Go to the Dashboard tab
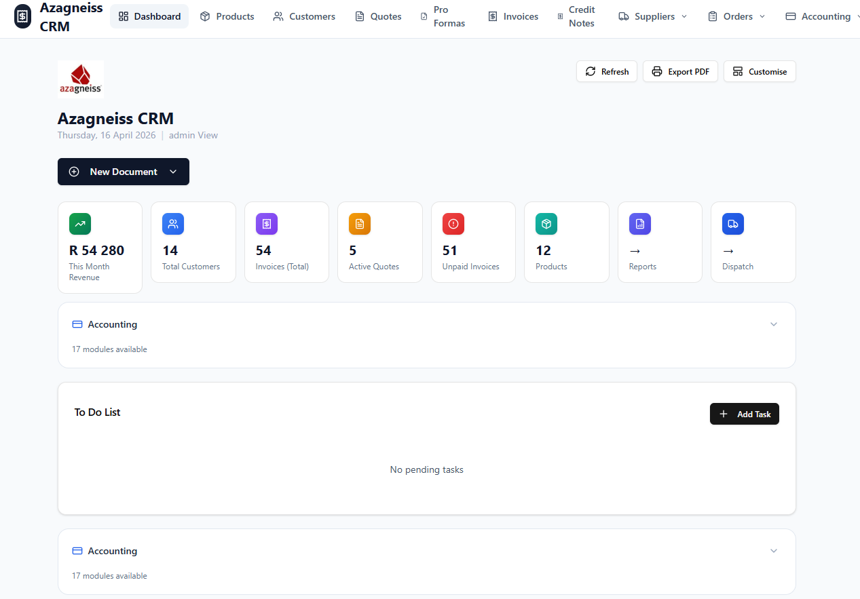The width and height of the screenshot is (860, 599). click(x=149, y=16)
